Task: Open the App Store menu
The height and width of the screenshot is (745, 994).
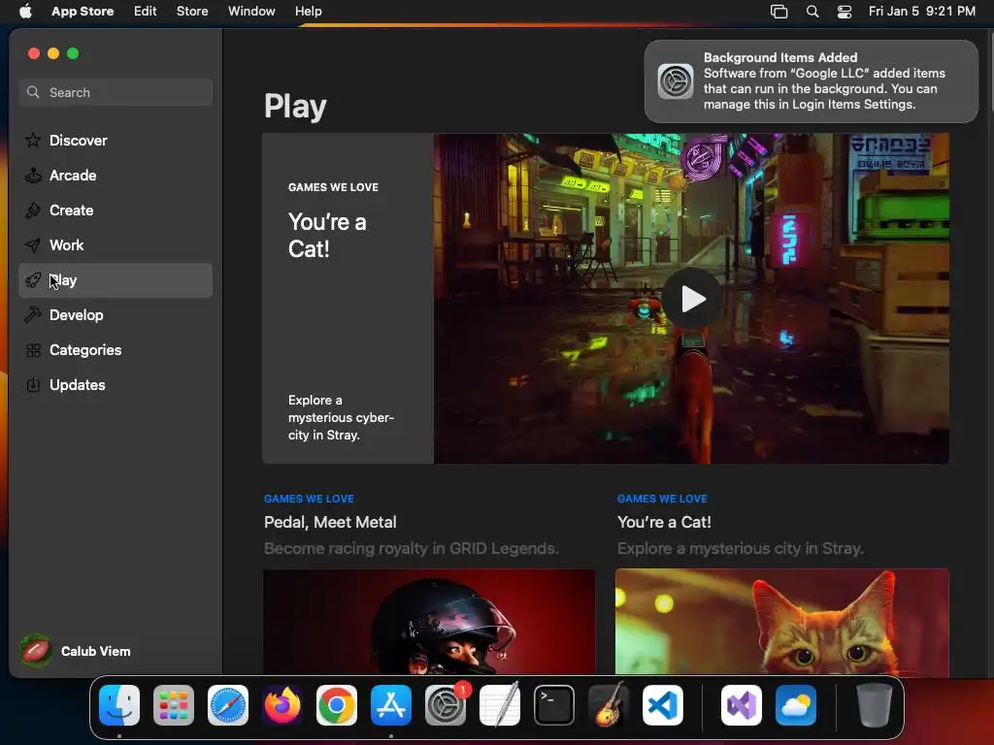Action: click(83, 11)
